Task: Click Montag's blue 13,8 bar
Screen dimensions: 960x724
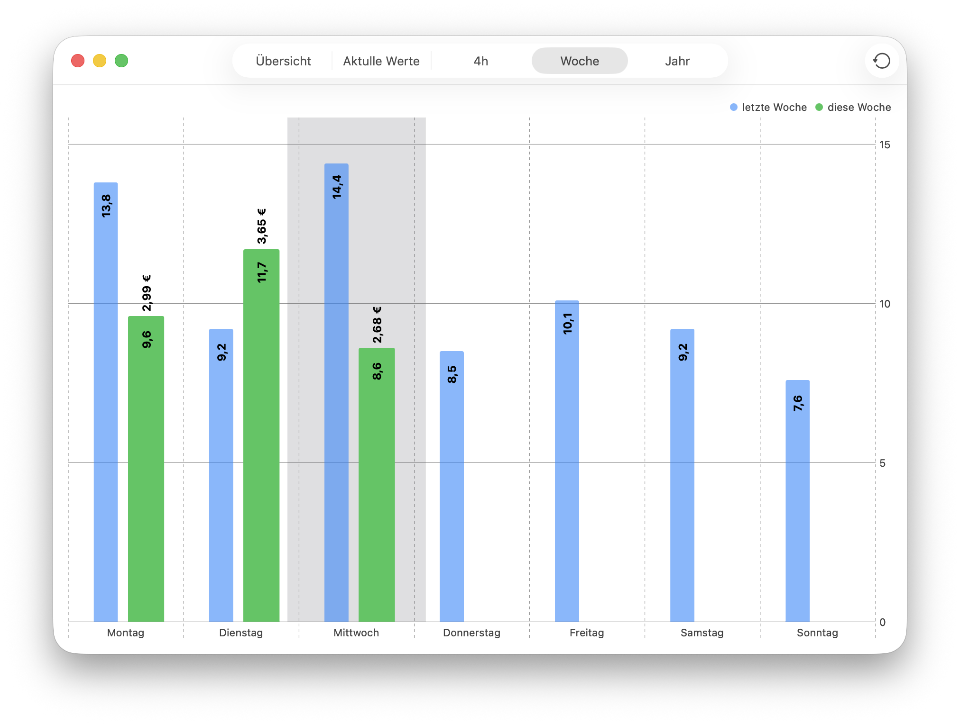Action: coord(106,403)
